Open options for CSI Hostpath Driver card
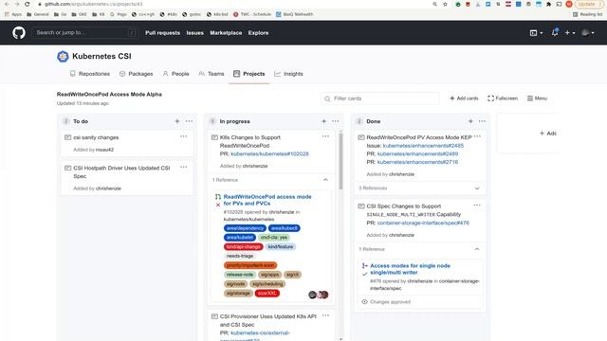The width and height of the screenshot is (607, 341). click(x=183, y=167)
